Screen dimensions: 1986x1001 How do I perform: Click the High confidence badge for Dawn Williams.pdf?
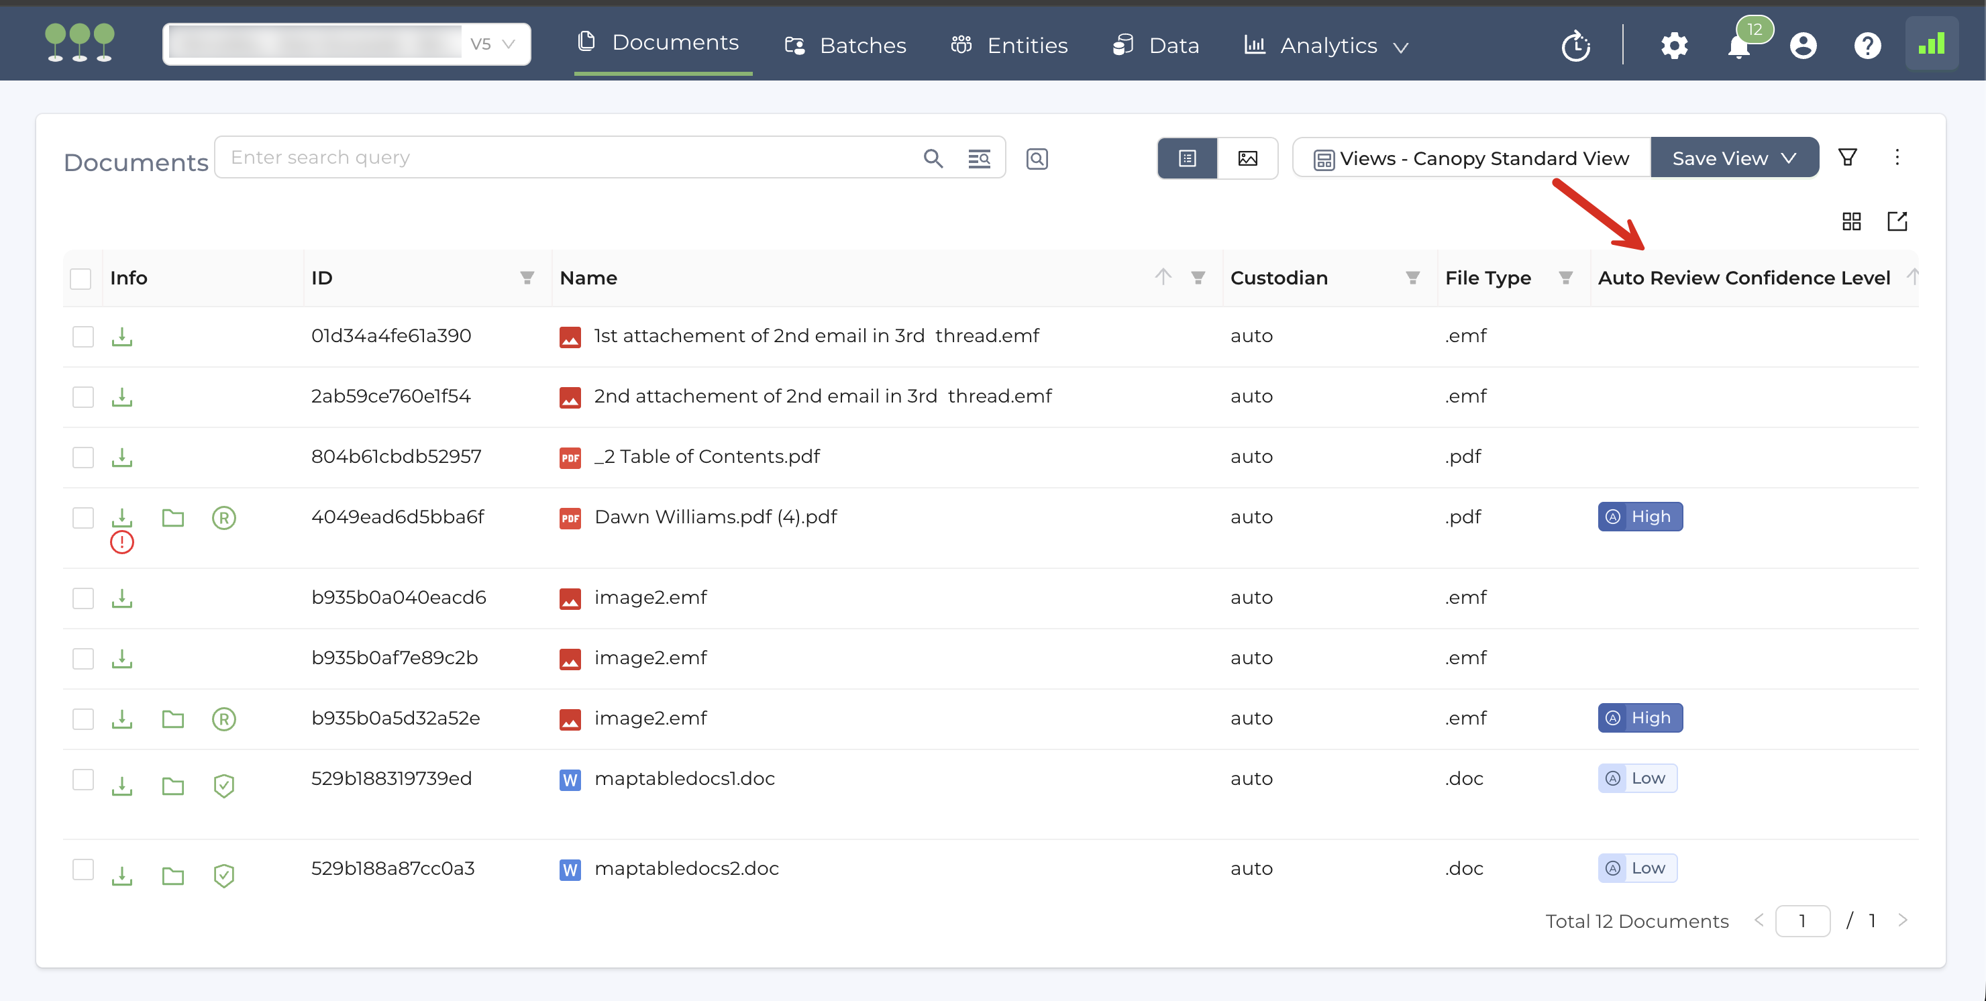[x=1639, y=517]
